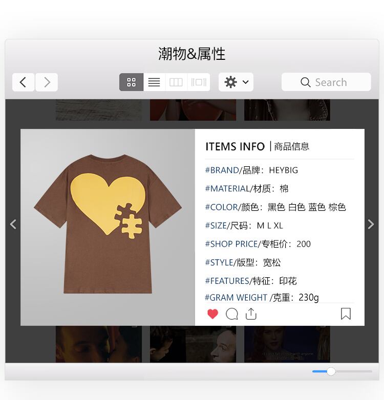The height and width of the screenshot is (400, 384).
Task: Switch to cover flow gallery view
Action: tap(199, 82)
